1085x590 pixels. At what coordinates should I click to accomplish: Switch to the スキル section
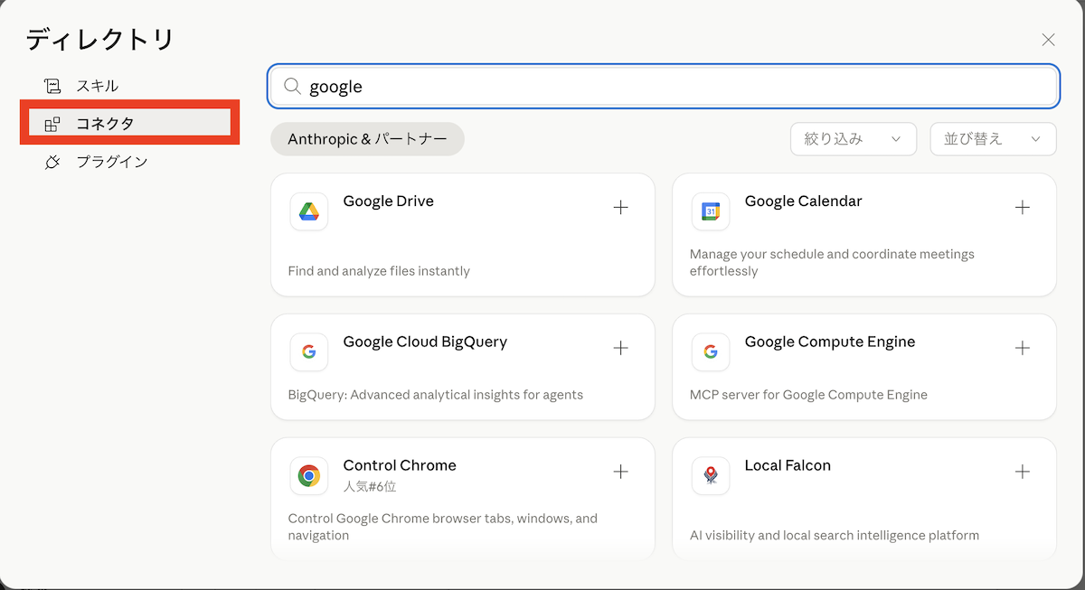tap(97, 86)
